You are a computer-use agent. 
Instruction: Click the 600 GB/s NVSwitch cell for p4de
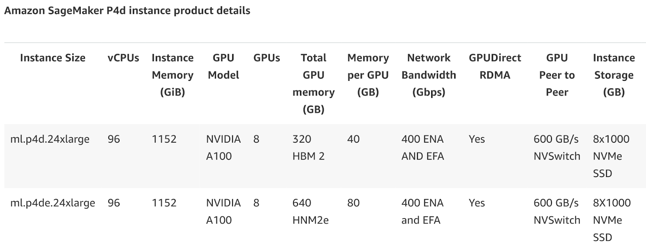pyautogui.click(x=557, y=212)
